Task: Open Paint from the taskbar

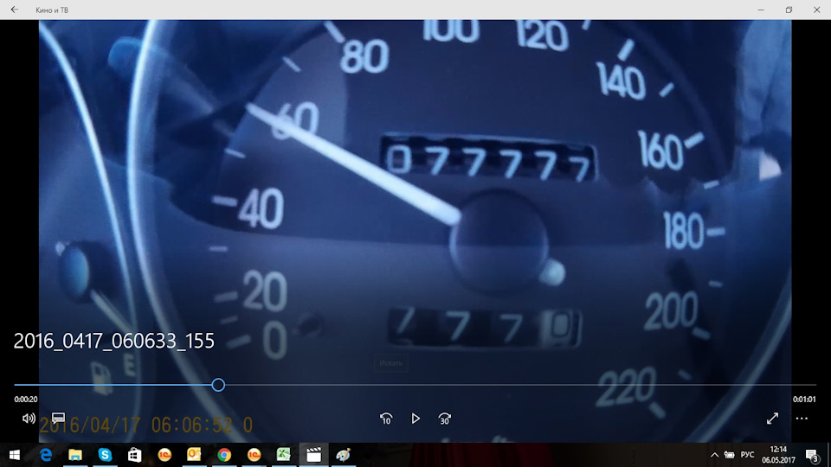Action: [344, 455]
